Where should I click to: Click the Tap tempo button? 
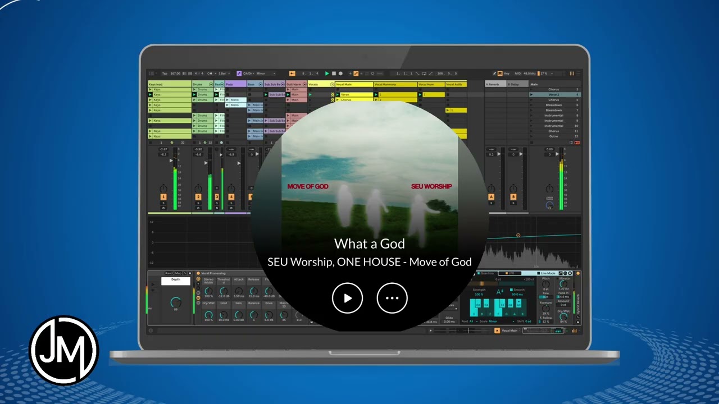pyautogui.click(x=165, y=74)
